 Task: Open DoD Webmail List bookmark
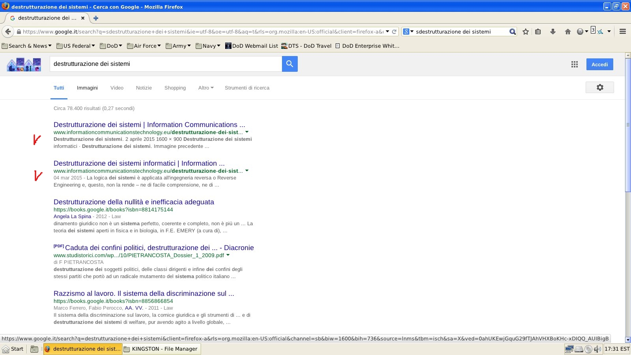click(x=252, y=46)
